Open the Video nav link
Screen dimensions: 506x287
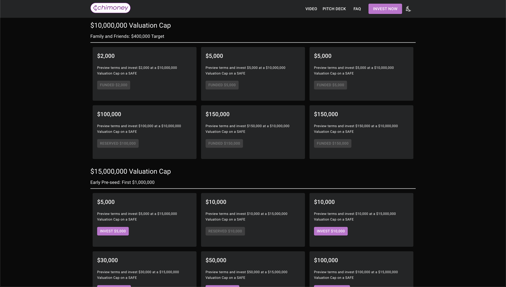311,9
